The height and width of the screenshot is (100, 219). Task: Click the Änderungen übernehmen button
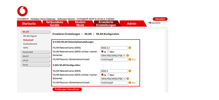67,89
